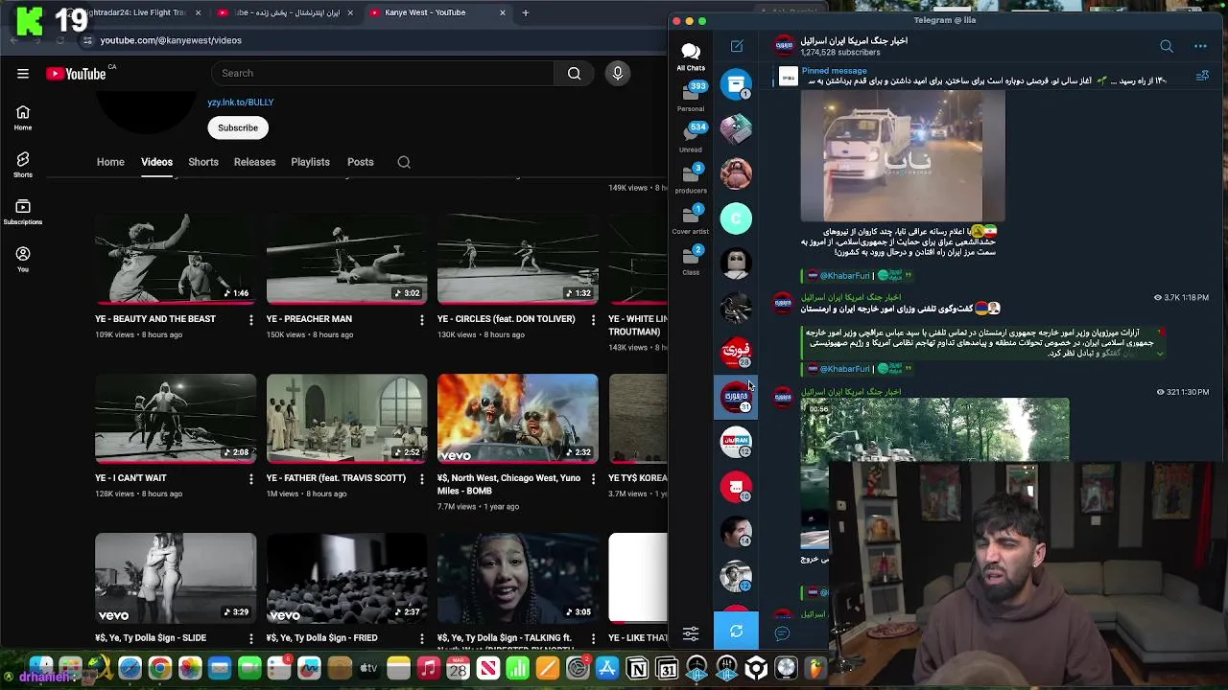This screenshot has height=690, width=1228.
Task: Close the Kanye West - YouTube tab
Action: click(503, 12)
